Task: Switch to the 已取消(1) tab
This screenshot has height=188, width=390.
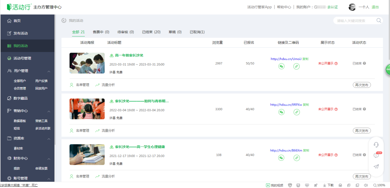Action: coord(197,32)
